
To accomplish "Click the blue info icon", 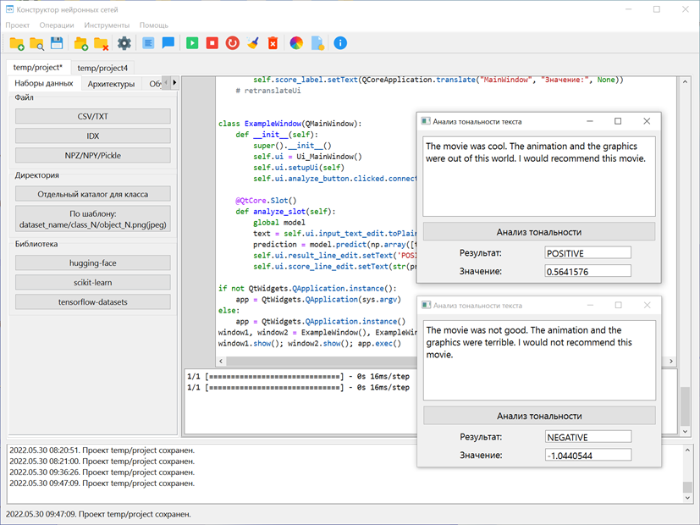I will point(340,43).
